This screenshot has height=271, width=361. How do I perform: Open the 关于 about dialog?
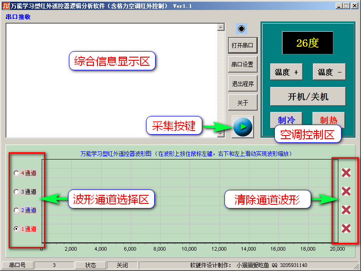[x=243, y=102]
